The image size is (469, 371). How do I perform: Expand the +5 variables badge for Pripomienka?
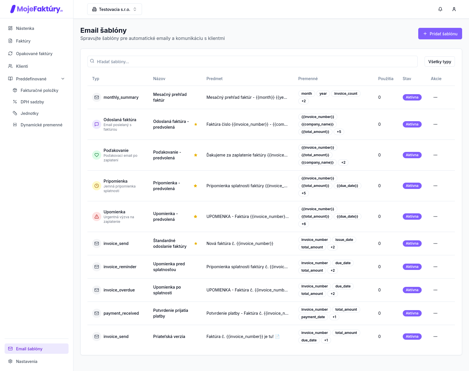click(303, 193)
